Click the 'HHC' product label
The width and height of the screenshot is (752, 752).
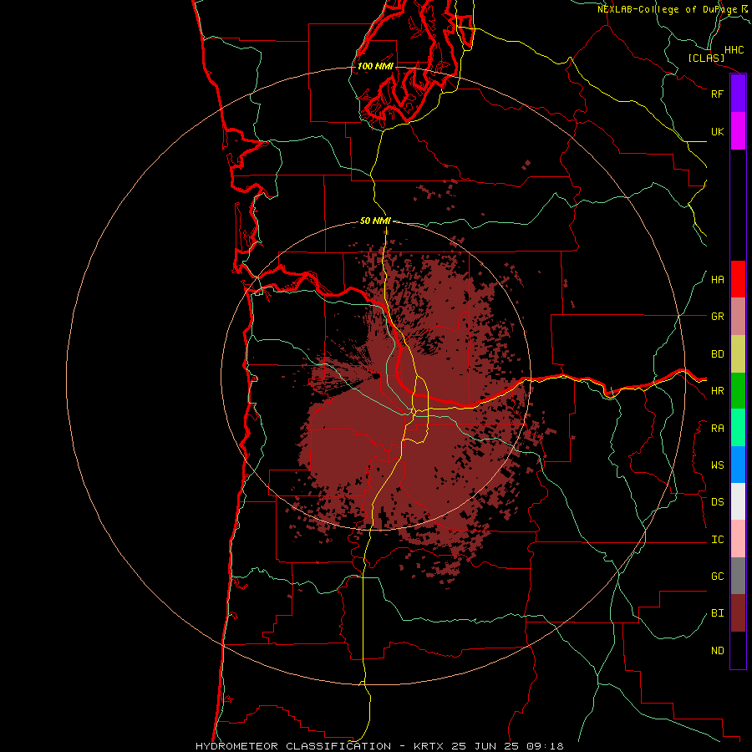point(734,50)
